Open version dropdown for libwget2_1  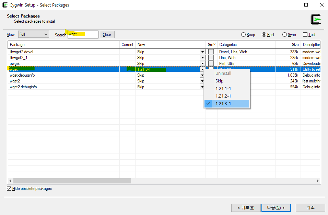tap(202, 58)
